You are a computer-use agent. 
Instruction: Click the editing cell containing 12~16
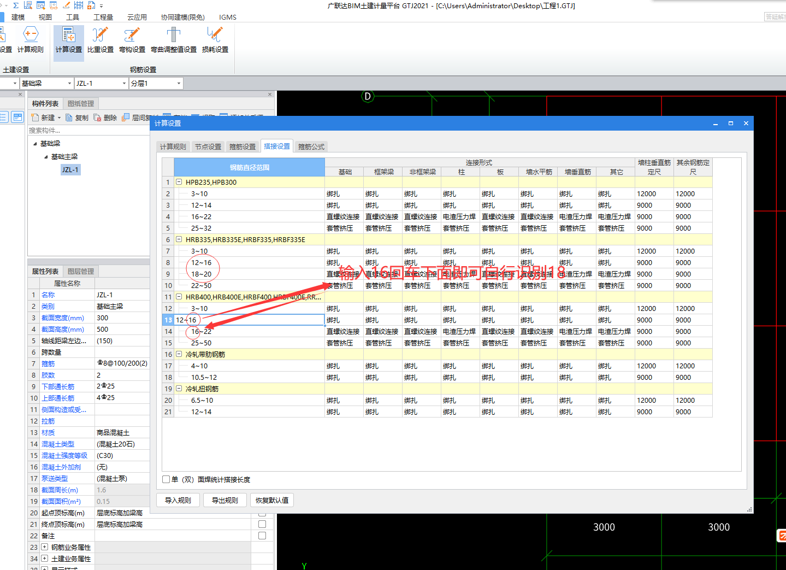pos(250,320)
